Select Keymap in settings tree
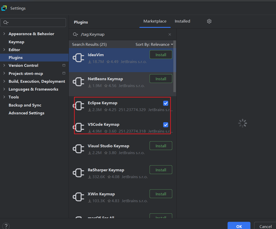 (x=16, y=42)
